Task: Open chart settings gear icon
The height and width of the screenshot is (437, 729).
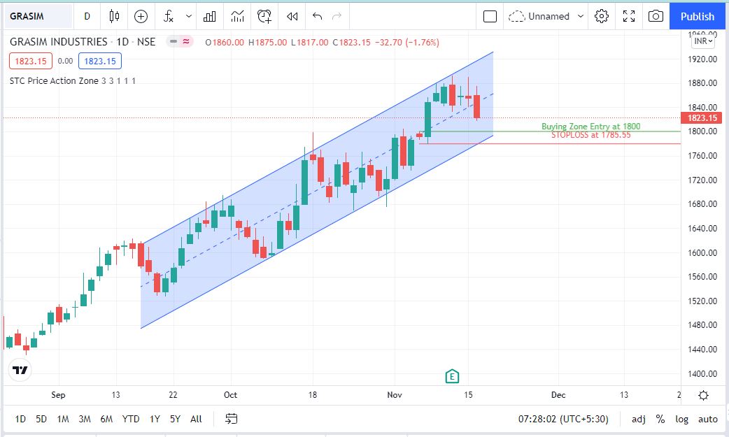Action: tap(602, 16)
